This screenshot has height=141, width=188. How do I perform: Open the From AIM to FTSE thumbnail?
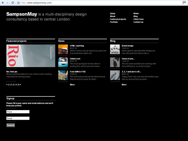(63, 75)
